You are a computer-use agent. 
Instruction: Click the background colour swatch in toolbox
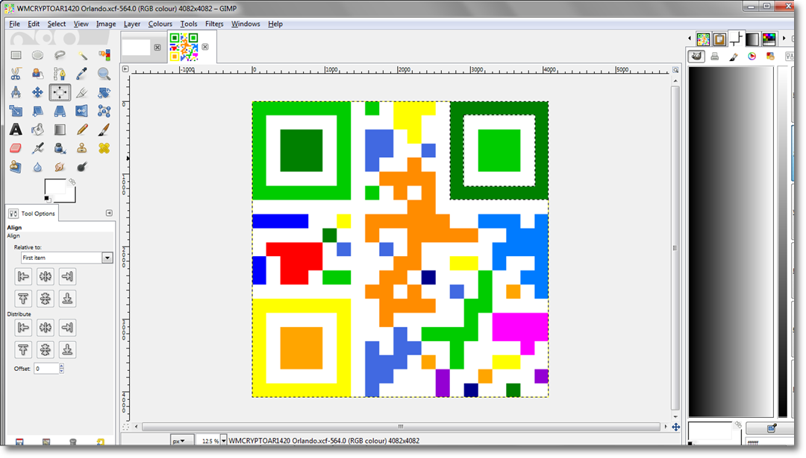(70, 197)
